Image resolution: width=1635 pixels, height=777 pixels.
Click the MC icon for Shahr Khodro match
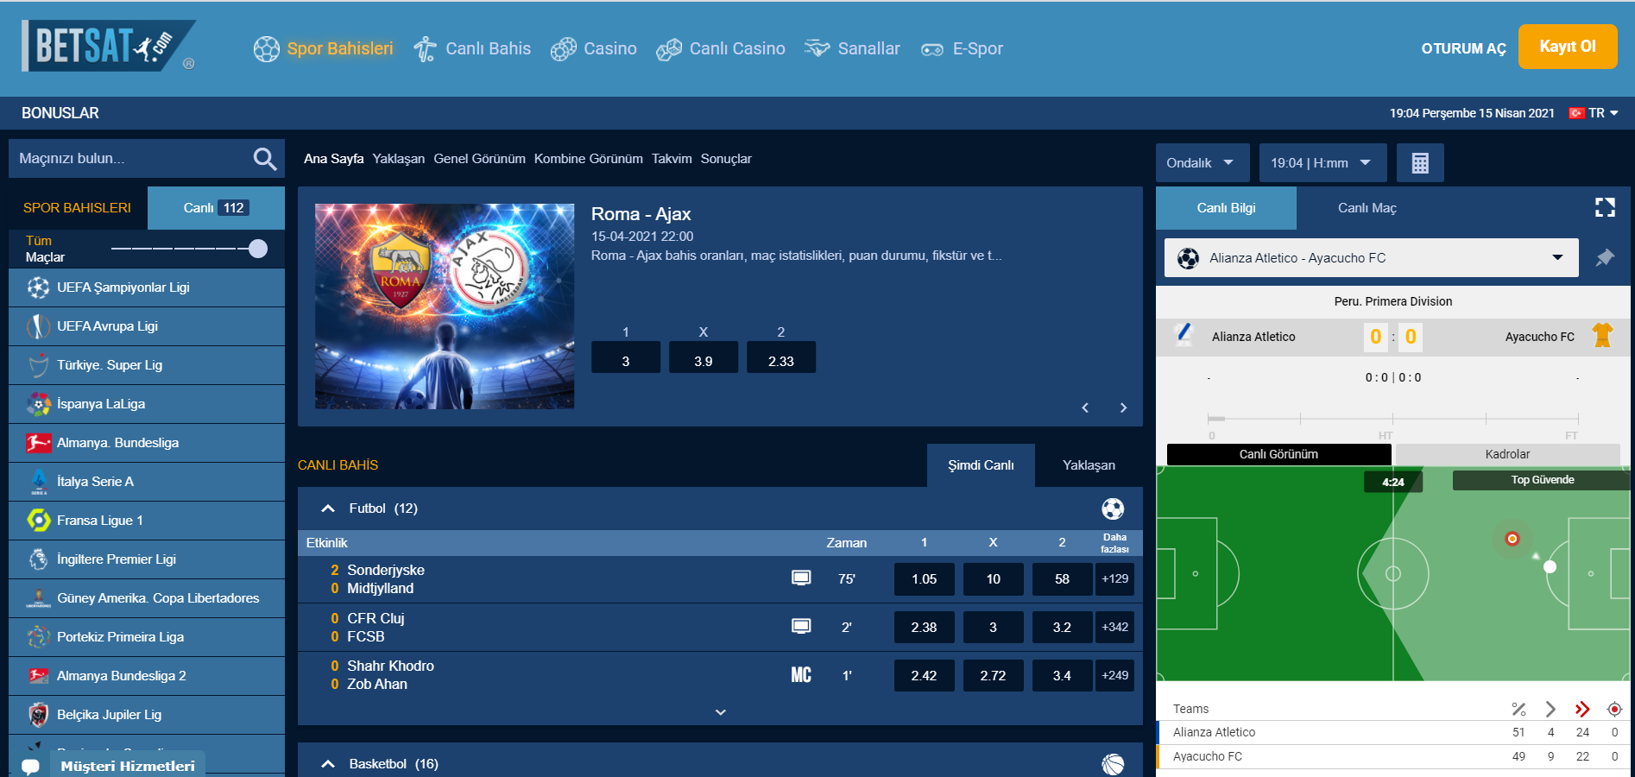801,675
